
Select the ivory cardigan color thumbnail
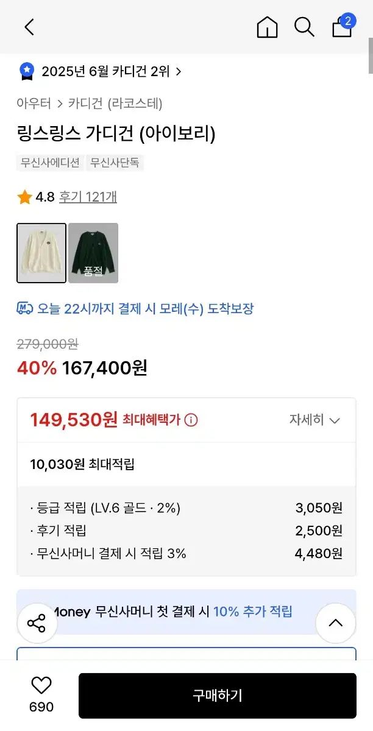click(41, 253)
